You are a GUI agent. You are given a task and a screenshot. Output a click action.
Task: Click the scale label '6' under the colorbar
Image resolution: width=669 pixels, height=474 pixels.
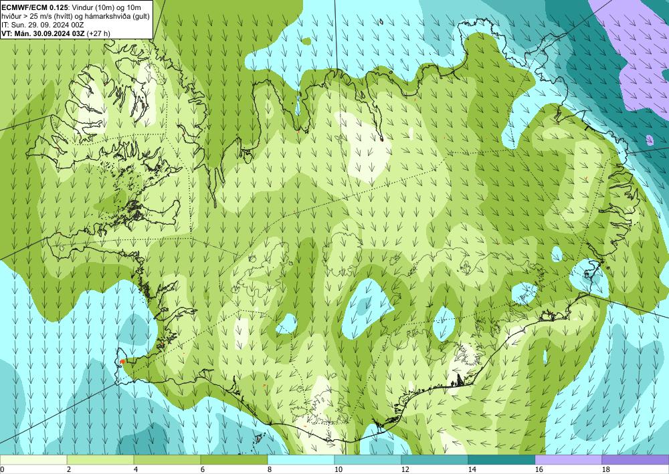tap(203, 469)
